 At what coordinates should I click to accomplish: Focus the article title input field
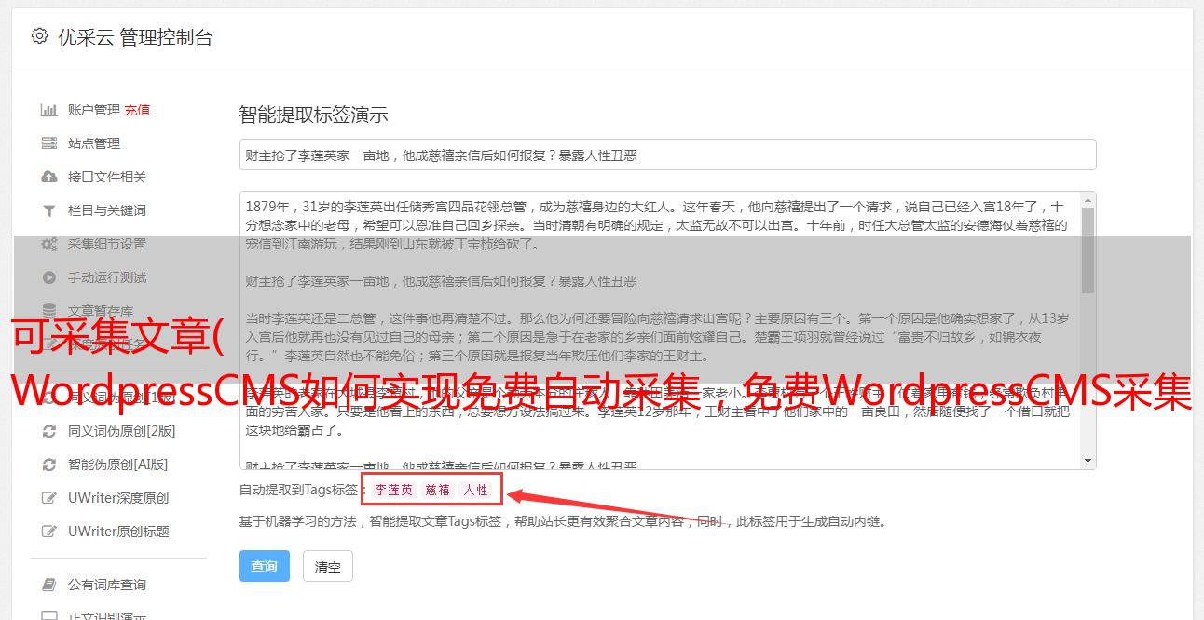pyautogui.click(x=667, y=155)
